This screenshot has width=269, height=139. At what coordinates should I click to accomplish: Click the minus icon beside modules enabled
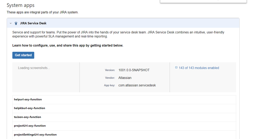point(176,67)
